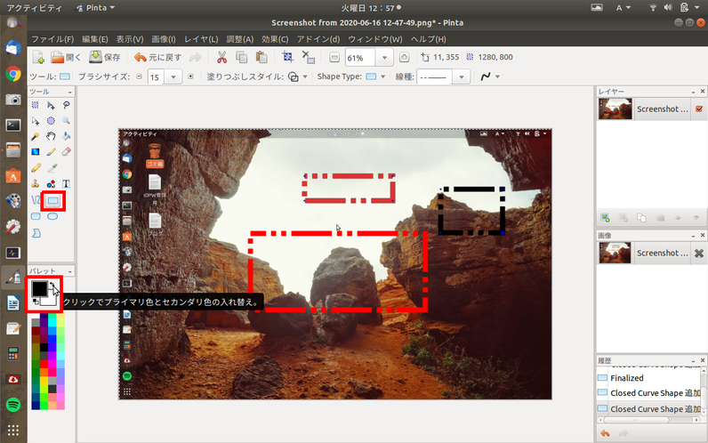Select the Paintbrush tool
The height and width of the screenshot is (443, 708).
[51, 152]
